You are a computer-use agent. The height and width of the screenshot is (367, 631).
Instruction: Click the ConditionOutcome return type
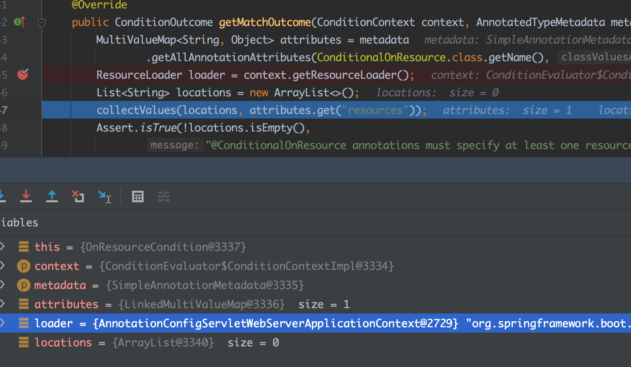tap(164, 22)
